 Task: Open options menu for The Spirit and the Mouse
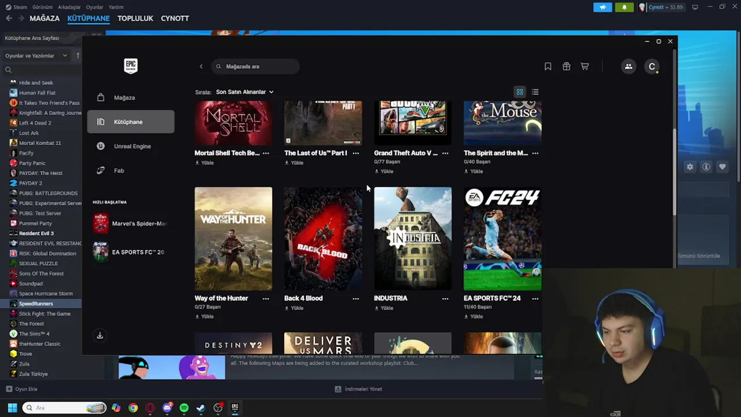tap(535, 153)
